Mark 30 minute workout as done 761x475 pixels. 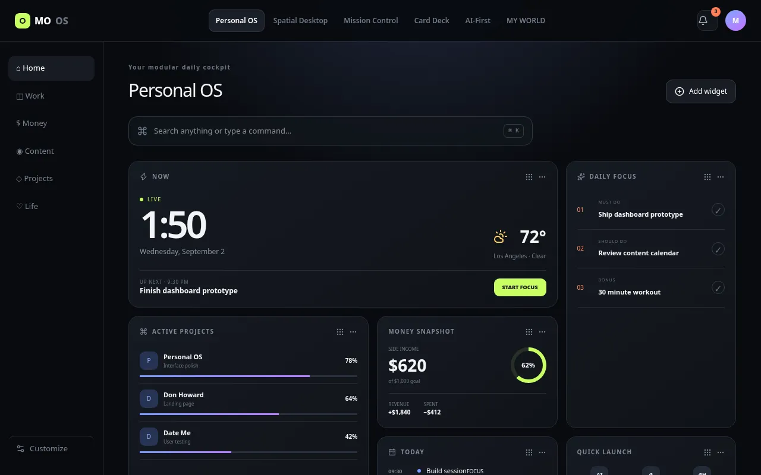pos(718,287)
